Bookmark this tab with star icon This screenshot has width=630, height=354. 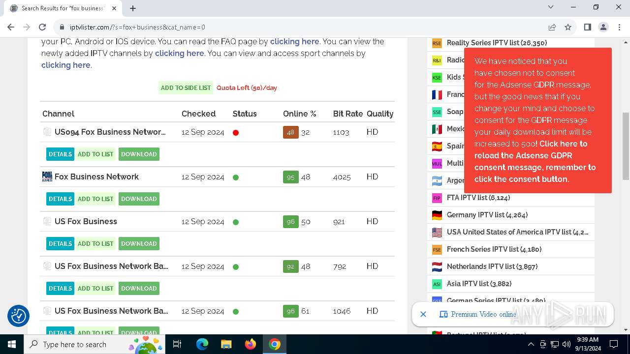click(568, 27)
